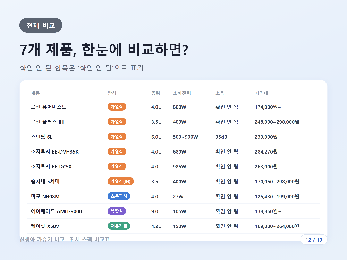Image resolution: width=347 pixels, height=260 pixels.
Task: Click the product name 스텐팟 6L
Action: 42,137
